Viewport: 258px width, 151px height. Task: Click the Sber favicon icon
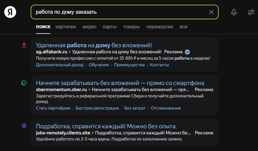coord(24,83)
